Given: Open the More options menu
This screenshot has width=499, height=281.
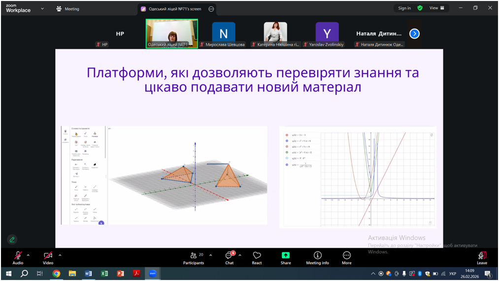Looking at the screenshot, I should [x=347, y=257].
